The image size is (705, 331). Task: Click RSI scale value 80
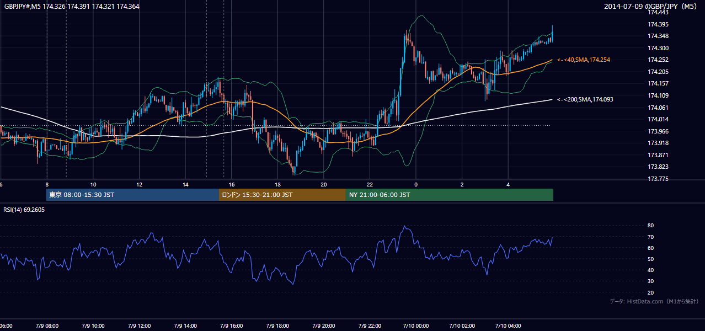coord(650,226)
